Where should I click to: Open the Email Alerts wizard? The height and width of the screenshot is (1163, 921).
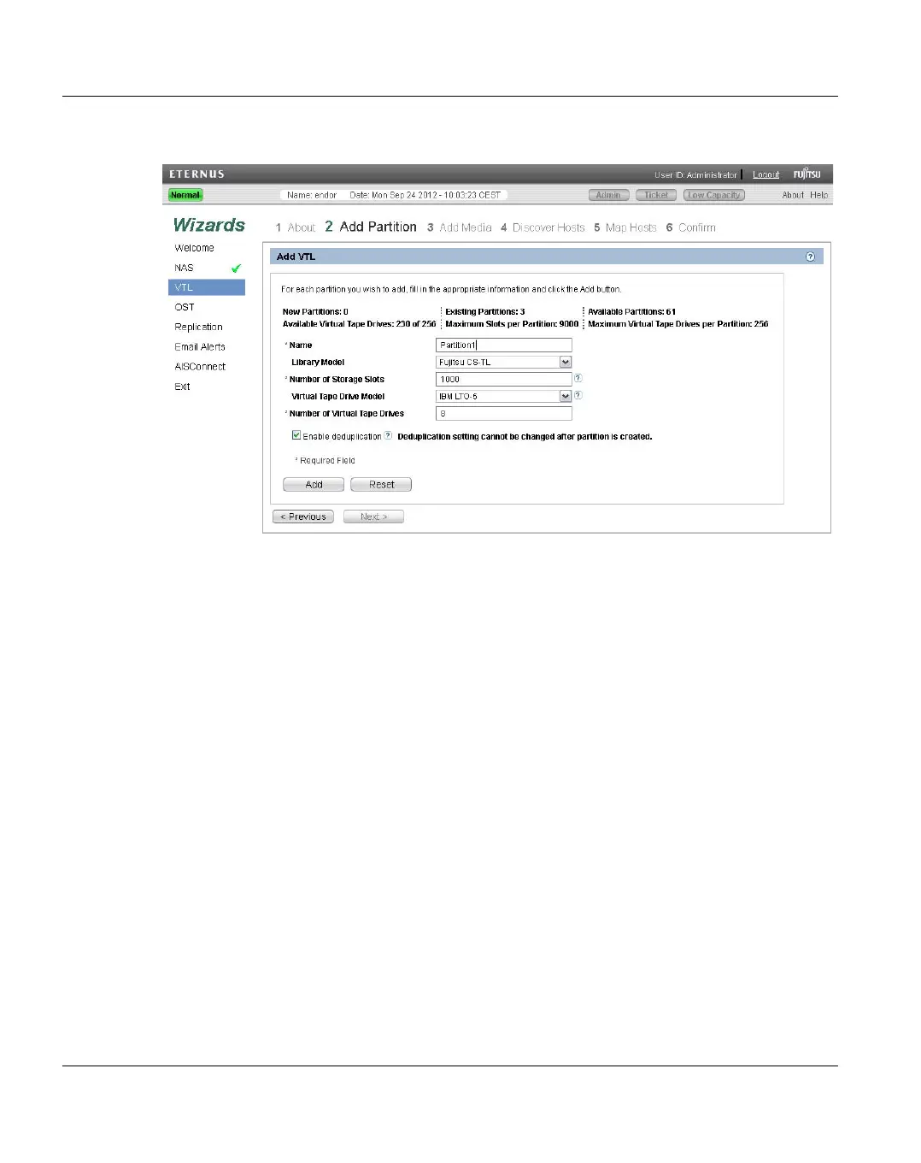coord(200,346)
